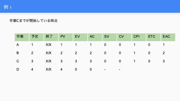This screenshot has height=101, width=180.
Task: Select task D row label
Action: point(18,69)
